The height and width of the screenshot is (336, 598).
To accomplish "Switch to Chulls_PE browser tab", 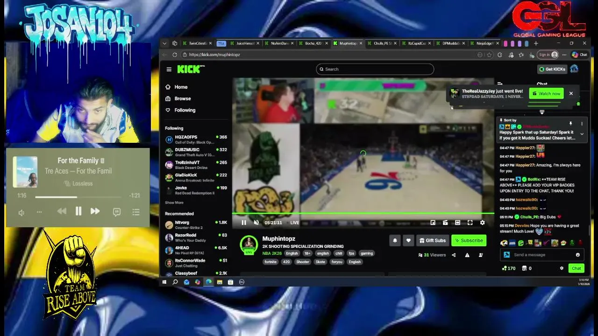I will [383, 43].
